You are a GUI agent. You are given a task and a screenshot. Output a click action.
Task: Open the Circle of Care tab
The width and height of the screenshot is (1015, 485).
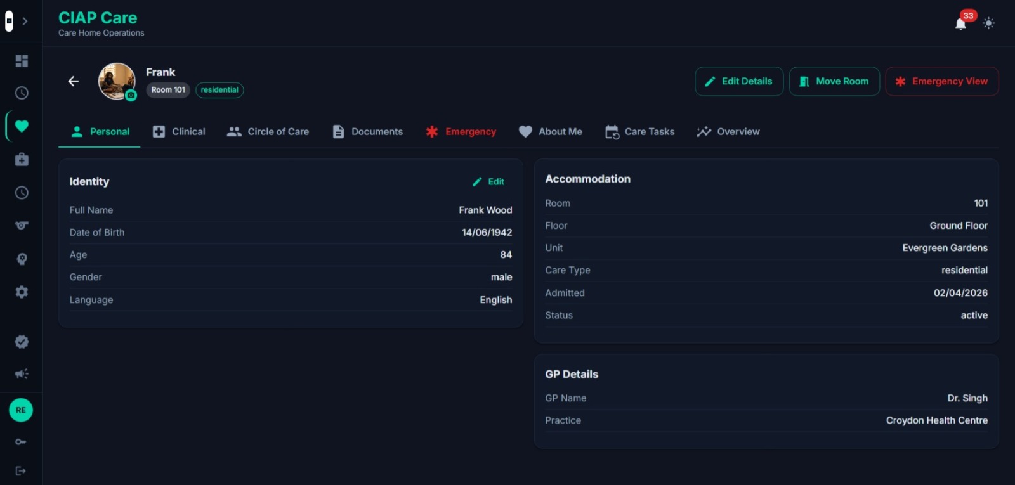point(268,132)
